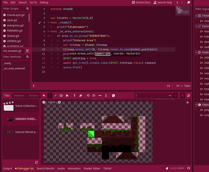Open HITBOX.gd script
Image resolution: width=209 pixels, height=172 pixels.
tap(15, 41)
